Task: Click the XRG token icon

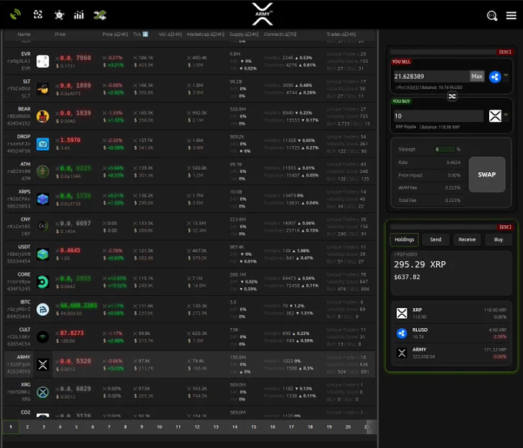Action: [x=43, y=393]
